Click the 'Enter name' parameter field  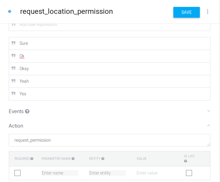point(60,173)
